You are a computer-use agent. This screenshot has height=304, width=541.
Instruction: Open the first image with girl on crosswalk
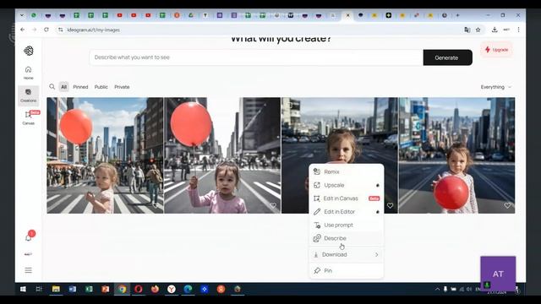[105, 155]
